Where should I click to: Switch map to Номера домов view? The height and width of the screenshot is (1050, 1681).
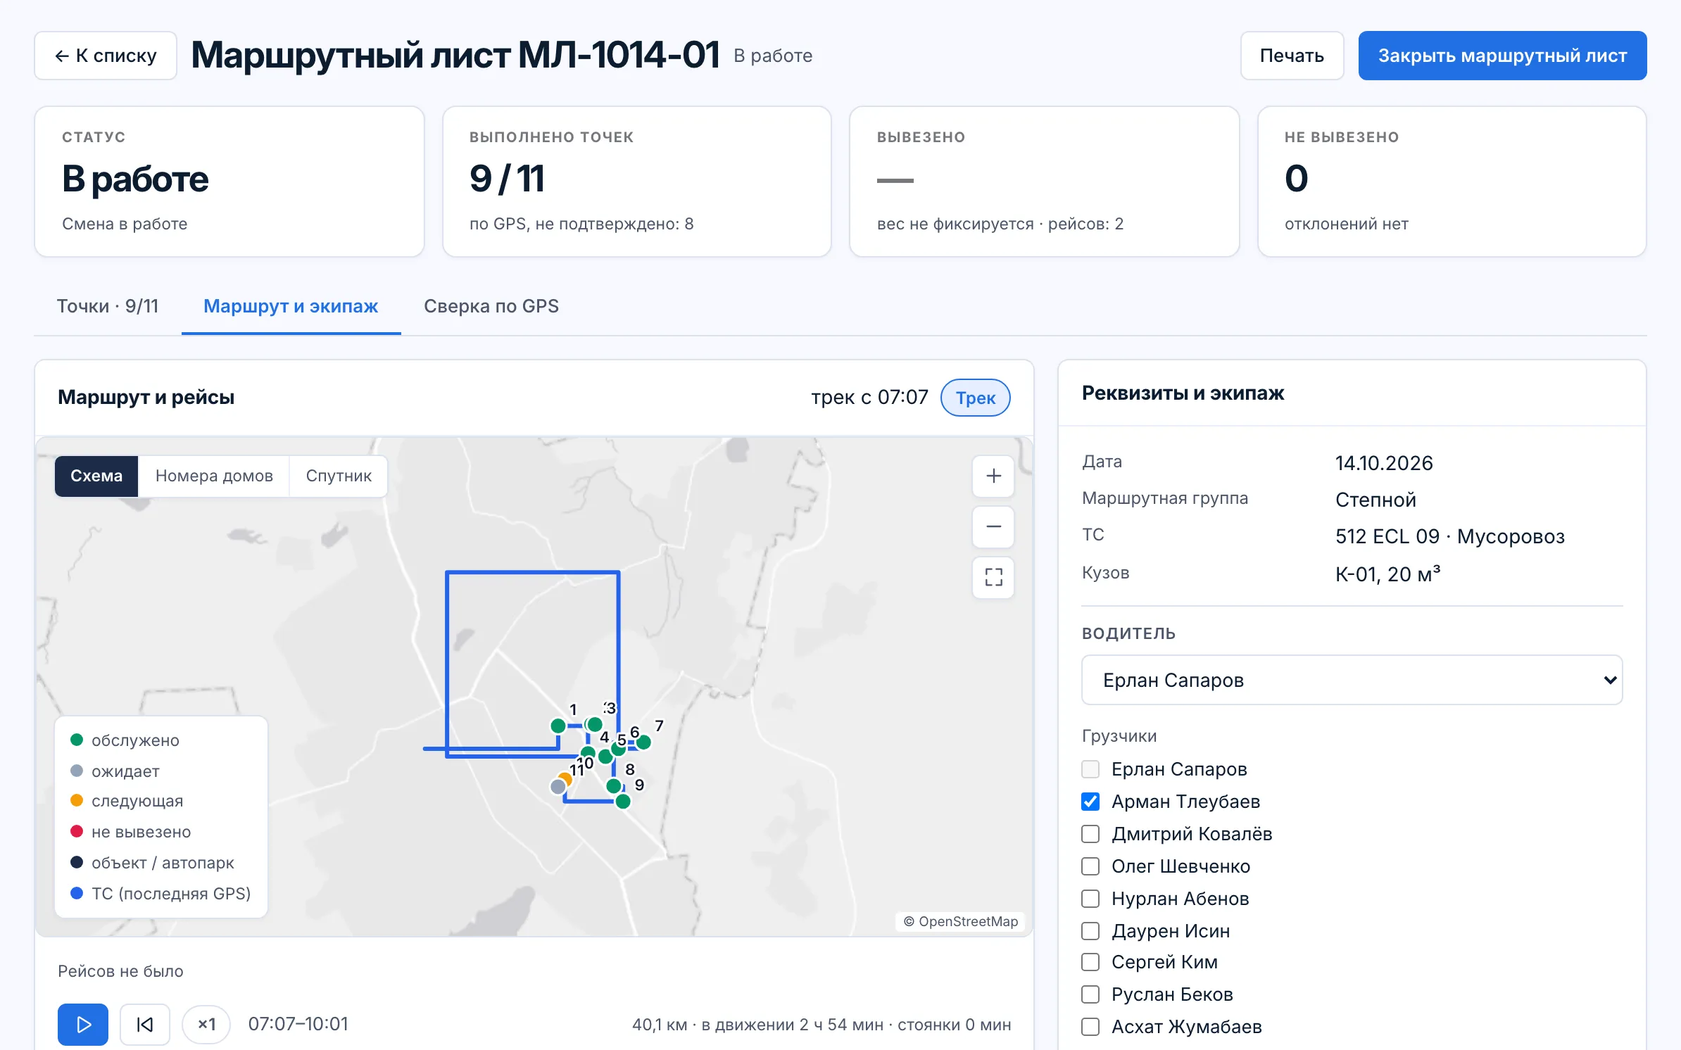(214, 476)
